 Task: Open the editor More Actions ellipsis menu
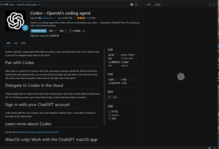click(x=140, y=5)
